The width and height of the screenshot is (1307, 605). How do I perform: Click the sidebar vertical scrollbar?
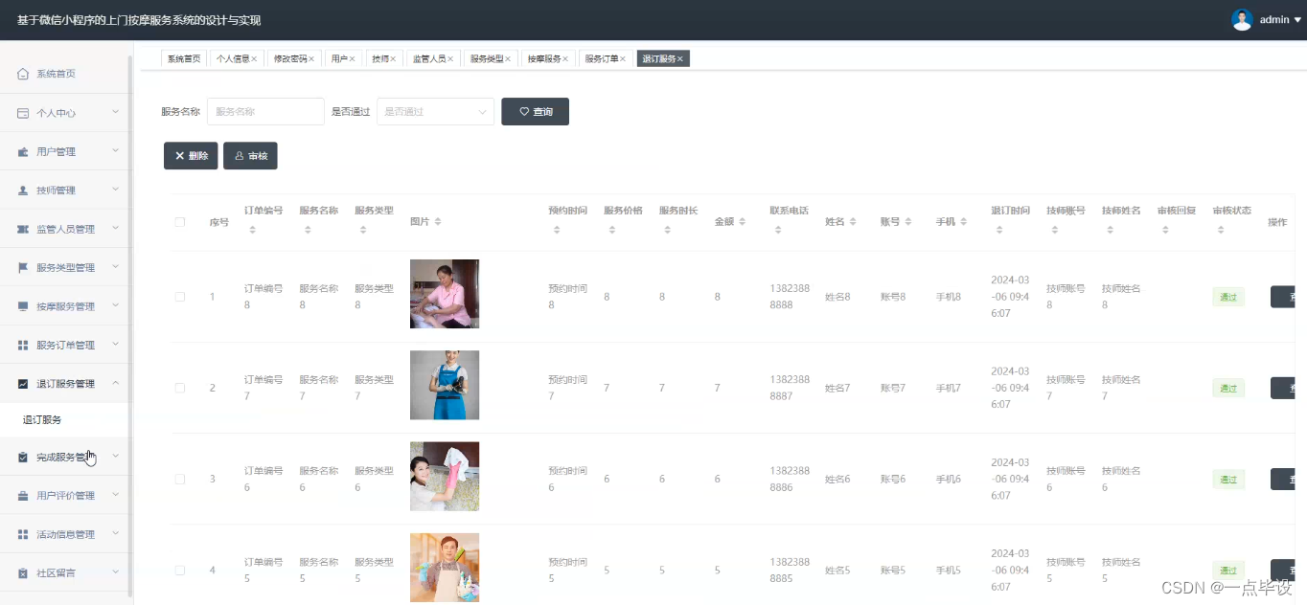click(130, 325)
